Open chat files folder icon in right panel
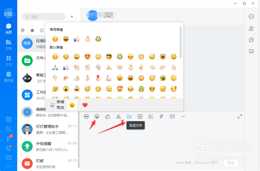 (x=251, y=51)
